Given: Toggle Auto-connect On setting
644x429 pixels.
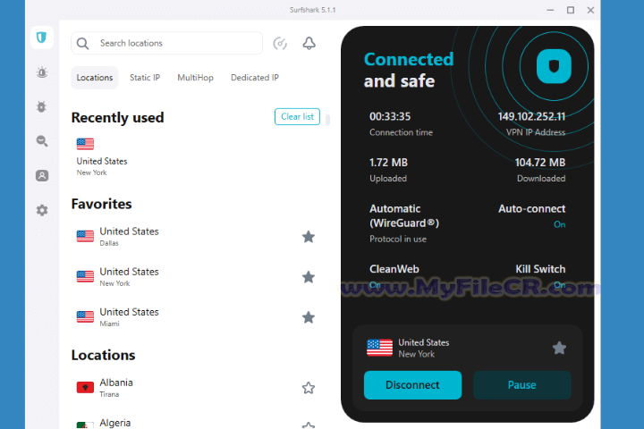Looking at the screenshot, I should (559, 224).
